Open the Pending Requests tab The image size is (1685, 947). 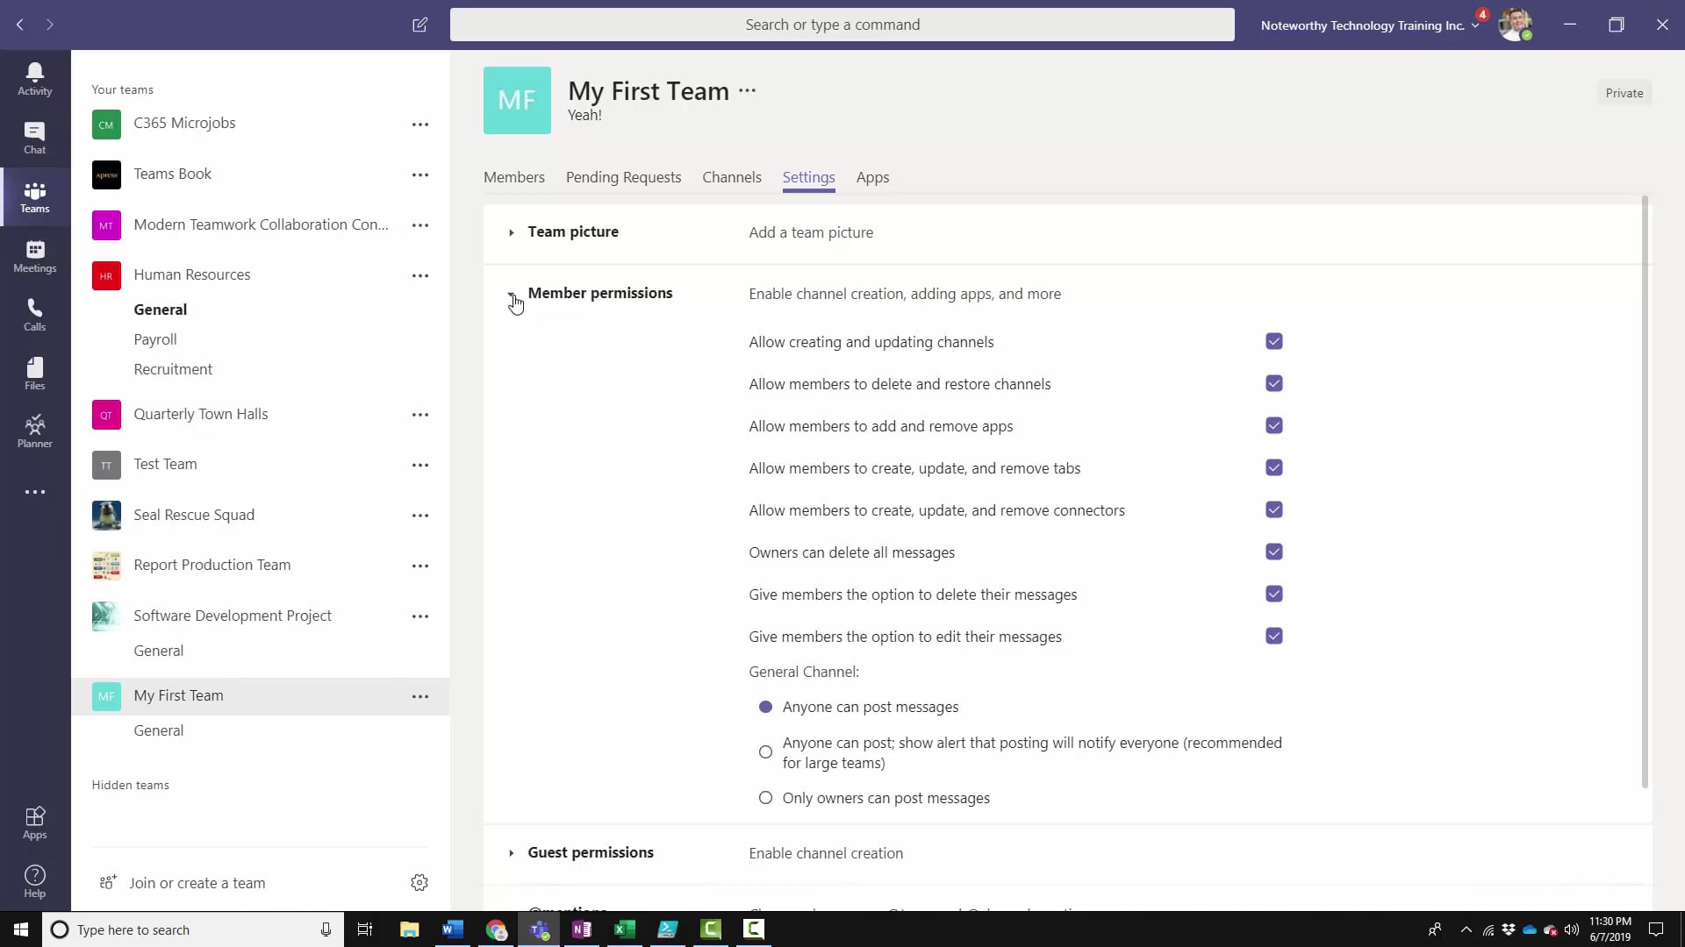point(623,177)
